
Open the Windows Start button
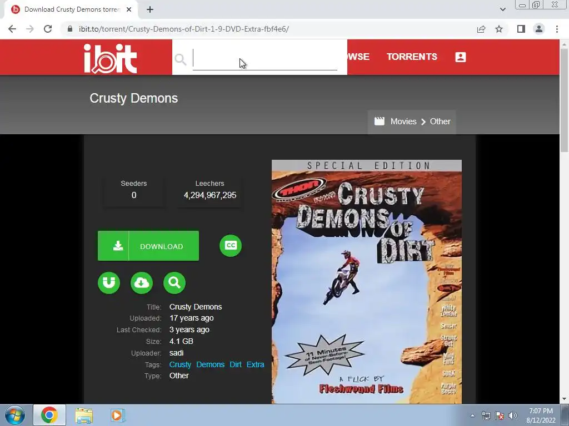(x=15, y=415)
